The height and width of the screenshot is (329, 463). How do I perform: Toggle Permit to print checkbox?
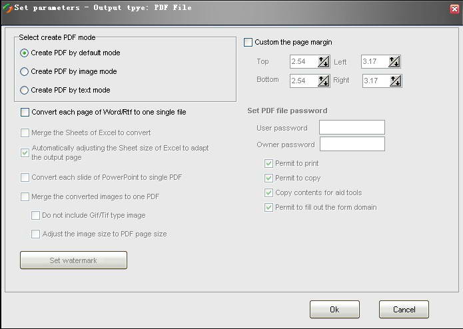(x=268, y=163)
